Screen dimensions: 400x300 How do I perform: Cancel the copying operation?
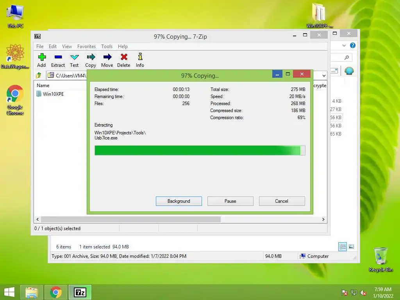click(x=282, y=201)
